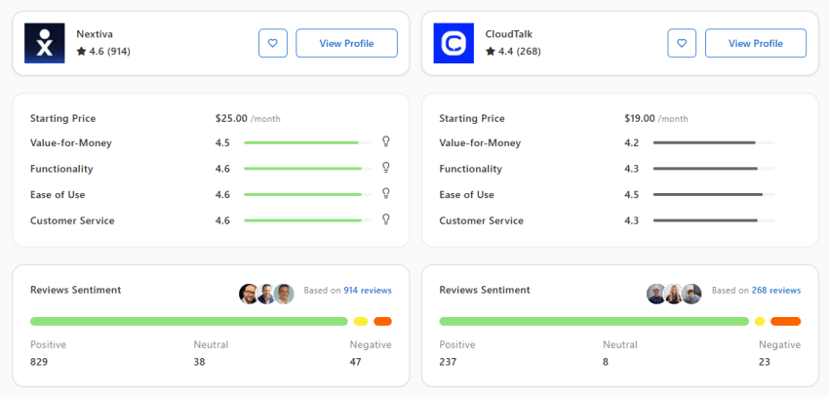Screen dimensions: 829x397
Task: Favorite CloudTalk with the heart button
Action: 682,43
